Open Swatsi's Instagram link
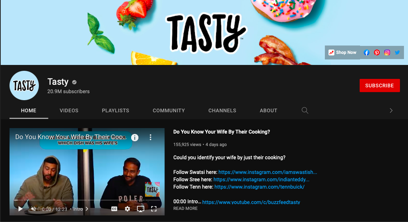This screenshot has height=222, width=408. pos(268,172)
